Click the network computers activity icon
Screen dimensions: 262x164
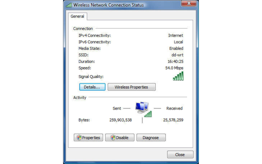click(x=143, y=110)
